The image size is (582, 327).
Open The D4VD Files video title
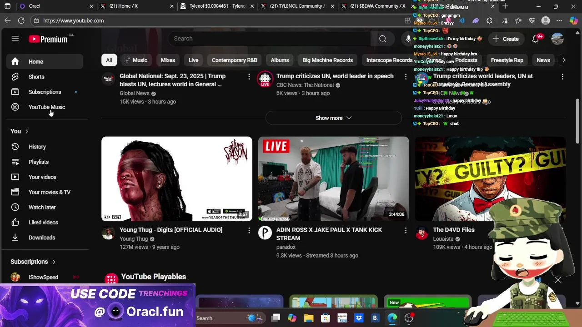point(454,230)
